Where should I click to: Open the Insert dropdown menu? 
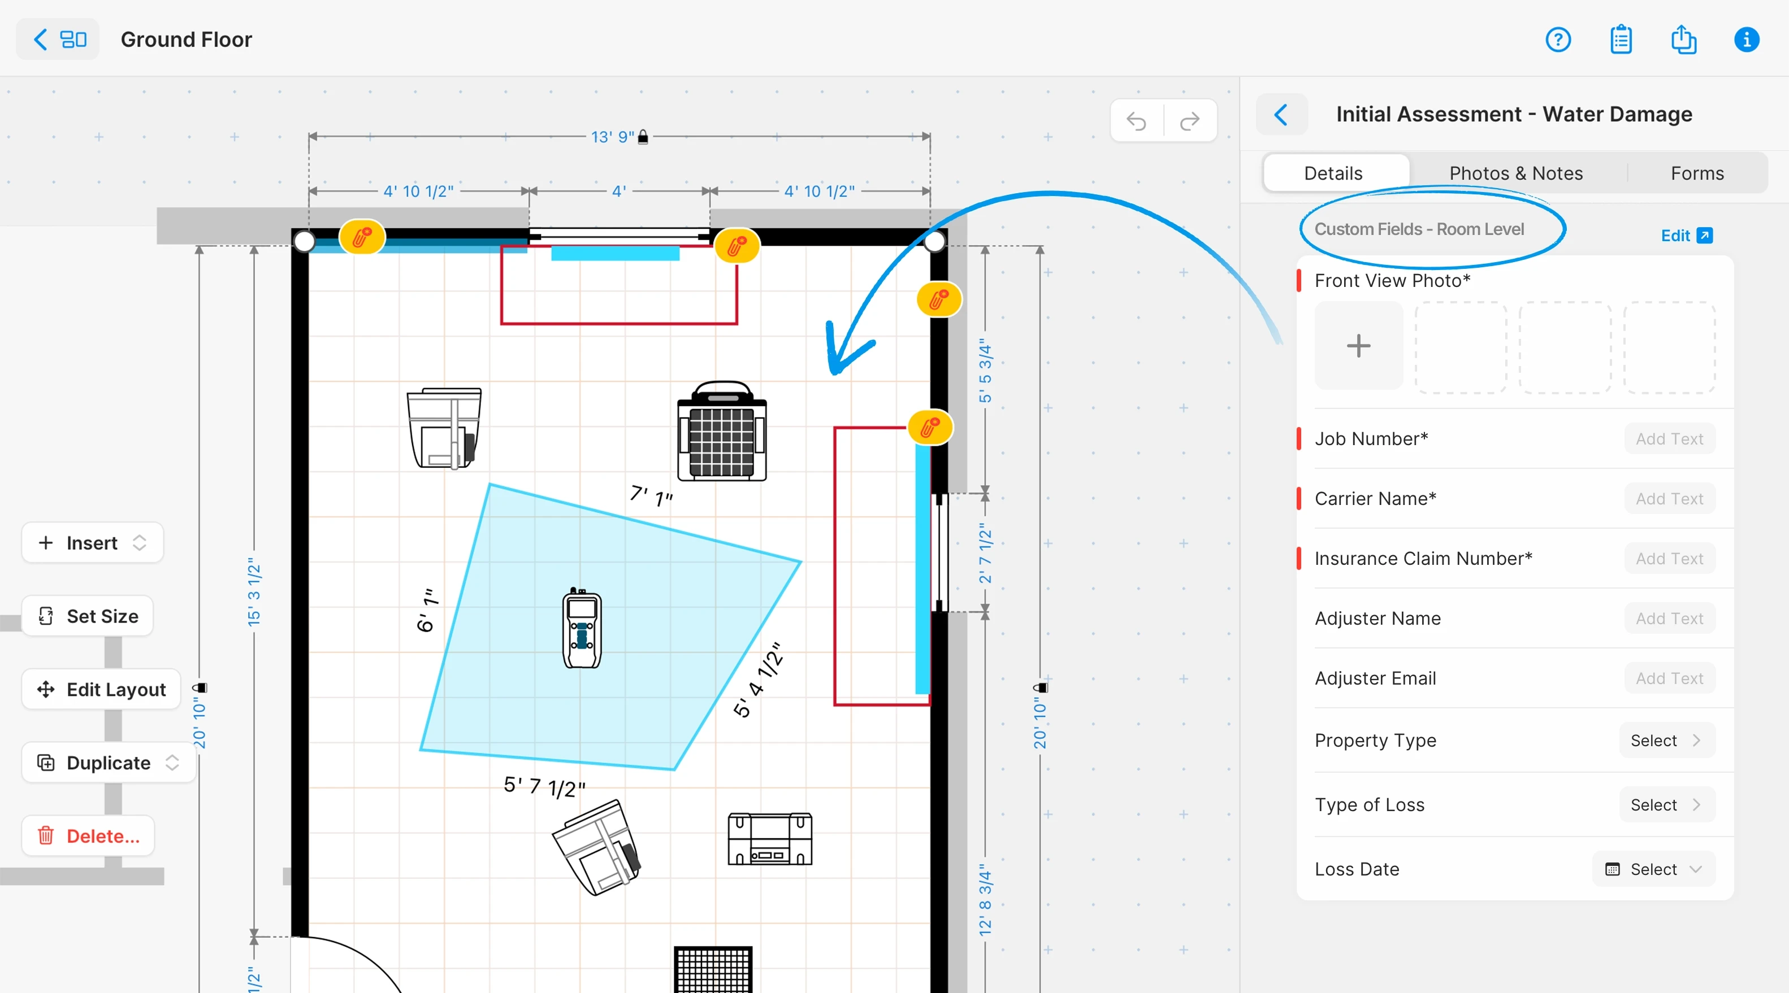[92, 543]
